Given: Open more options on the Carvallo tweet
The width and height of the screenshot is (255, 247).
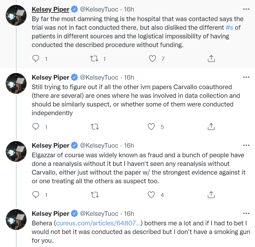Looking at the screenshot, I should click(x=246, y=77).
